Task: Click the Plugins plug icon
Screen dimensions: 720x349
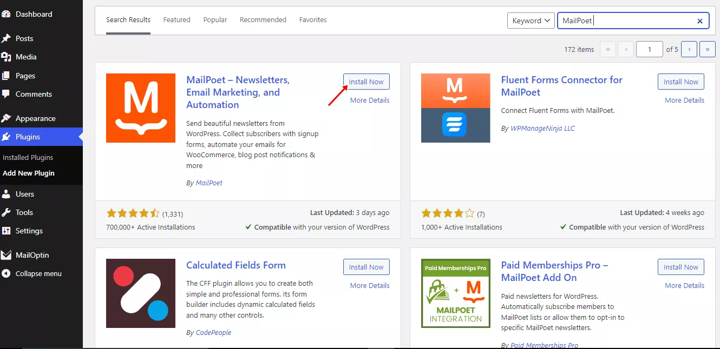Action: [6, 137]
